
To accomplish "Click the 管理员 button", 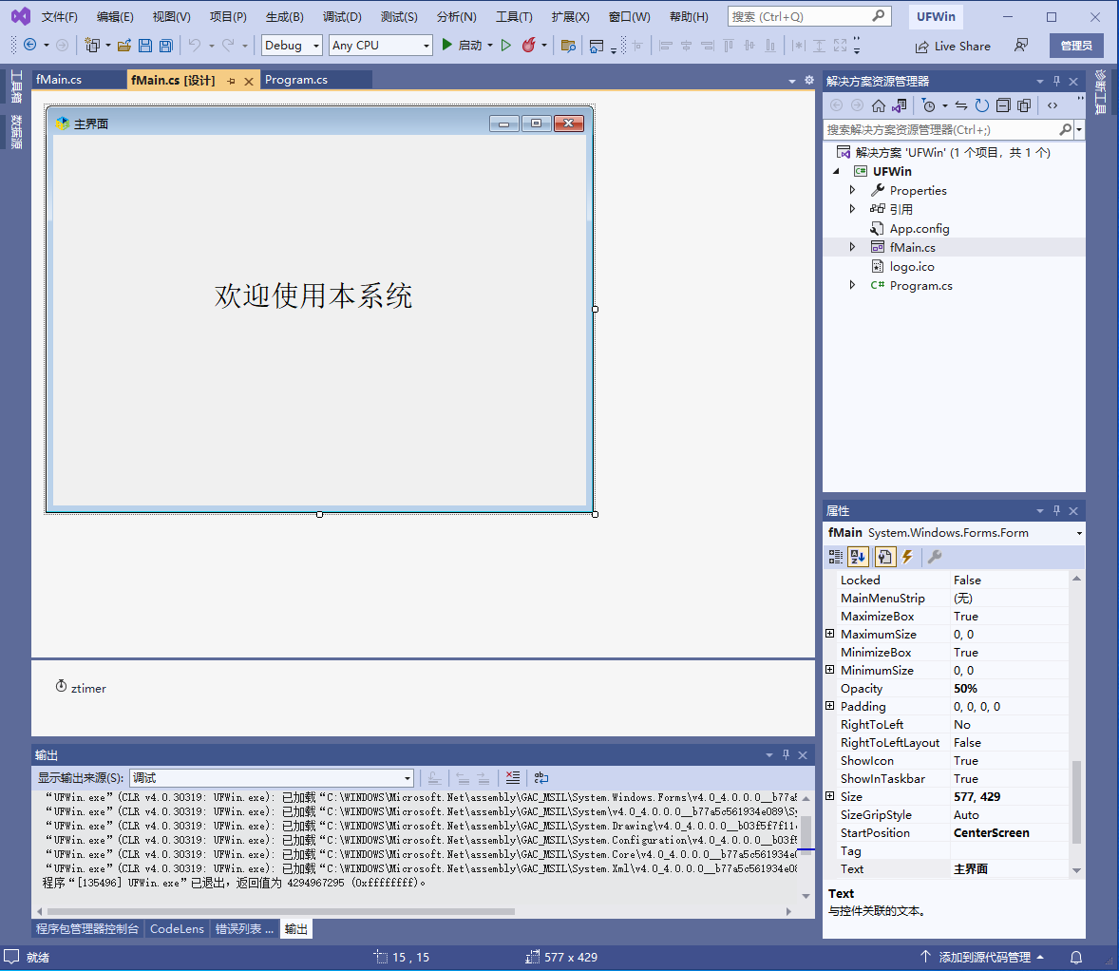I will tap(1076, 46).
